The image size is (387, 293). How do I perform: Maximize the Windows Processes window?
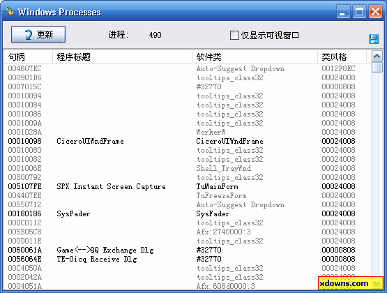tap(359, 12)
